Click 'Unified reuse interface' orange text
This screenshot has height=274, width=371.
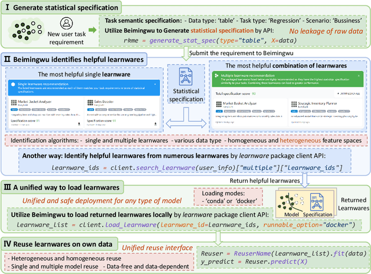pyautogui.click(x=157, y=248)
